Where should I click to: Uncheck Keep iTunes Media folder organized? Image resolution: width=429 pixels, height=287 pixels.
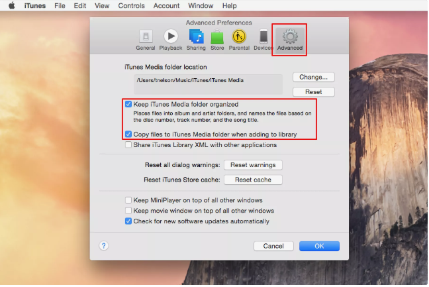coord(128,104)
